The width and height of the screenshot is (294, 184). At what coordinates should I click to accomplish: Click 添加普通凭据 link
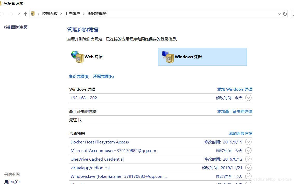point(240,133)
